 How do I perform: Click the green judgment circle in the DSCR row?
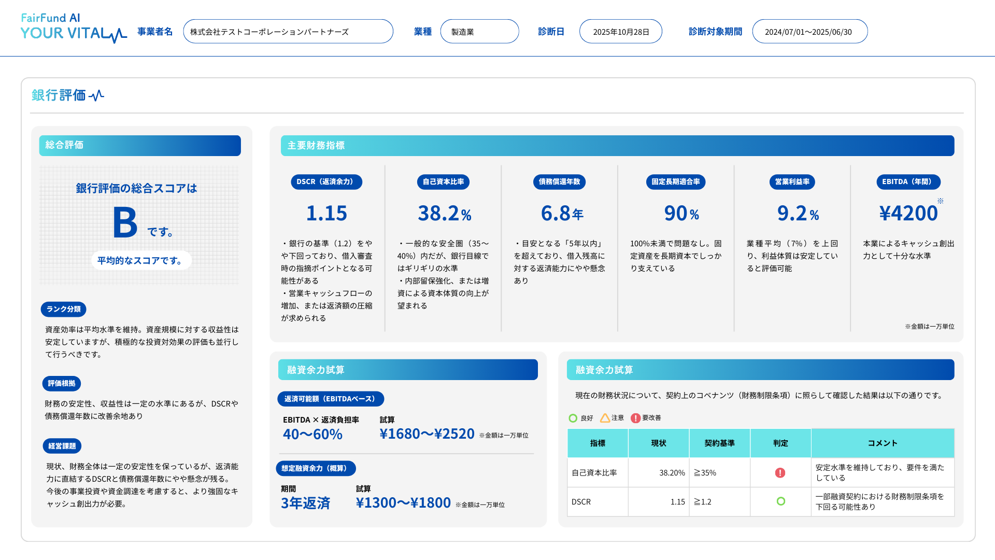click(780, 501)
